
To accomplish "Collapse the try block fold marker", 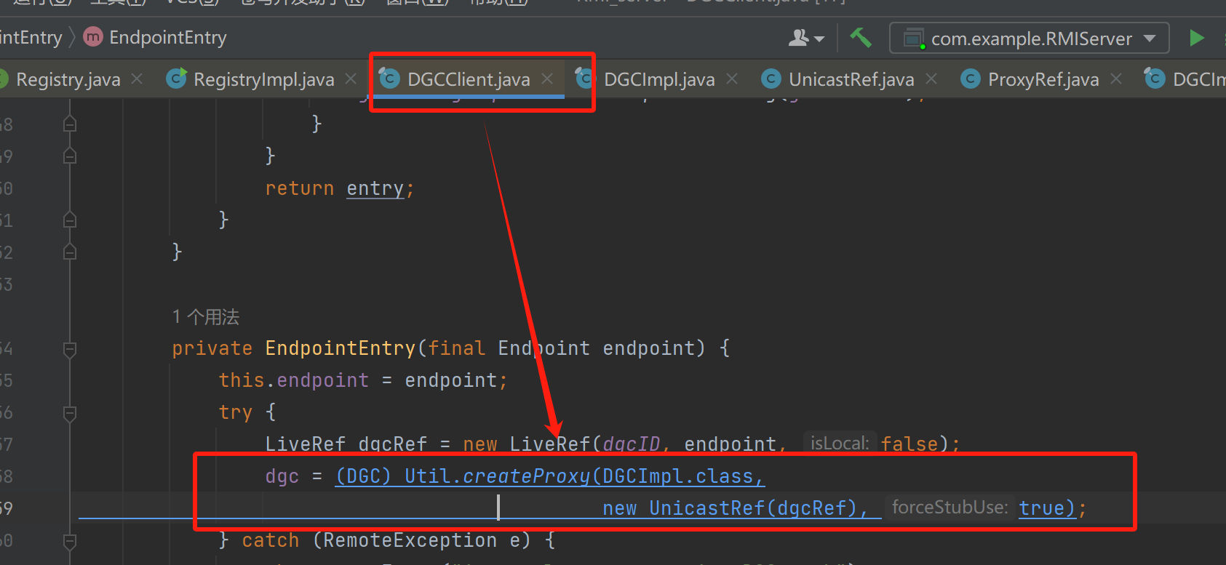I will click(70, 414).
